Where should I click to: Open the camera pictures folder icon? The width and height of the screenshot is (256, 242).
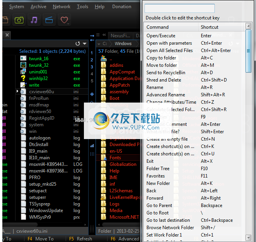click(19, 20)
